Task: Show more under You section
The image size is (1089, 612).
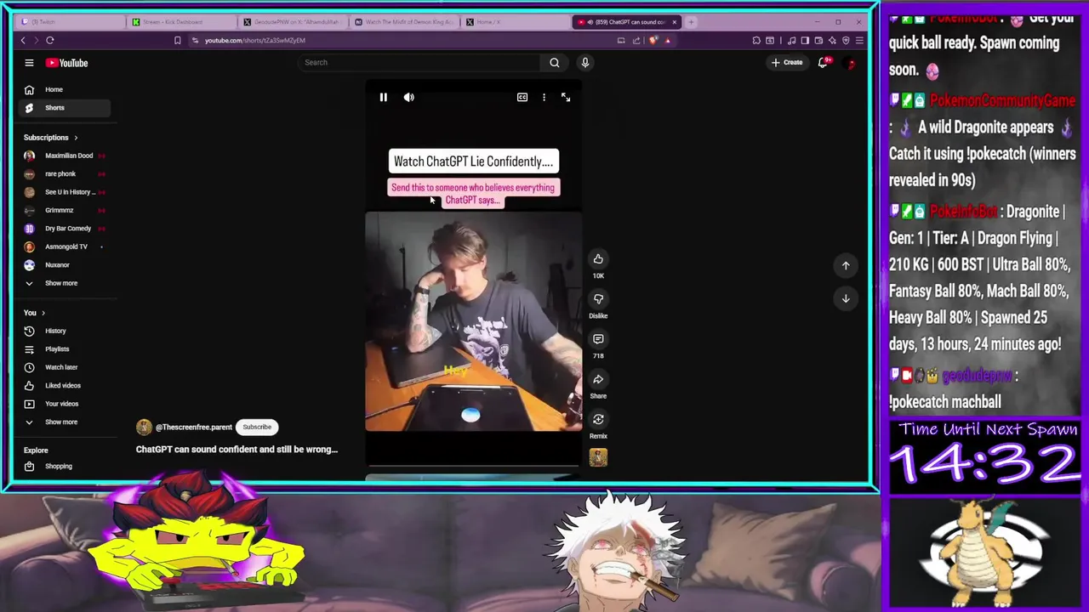Action: (63, 422)
